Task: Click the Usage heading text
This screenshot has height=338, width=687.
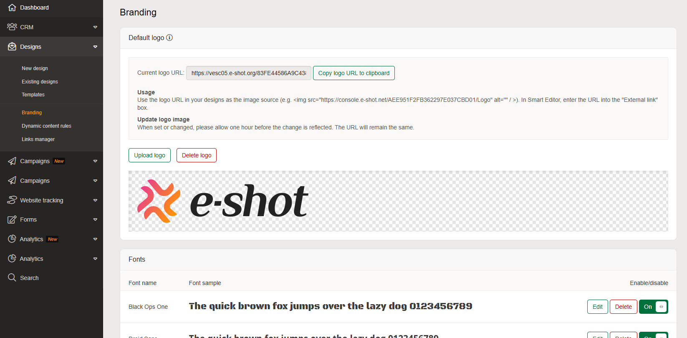Action: [146, 92]
